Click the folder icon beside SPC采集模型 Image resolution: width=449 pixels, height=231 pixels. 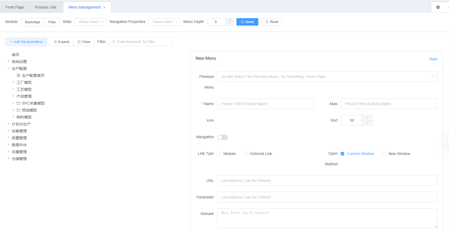(x=18, y=103)
